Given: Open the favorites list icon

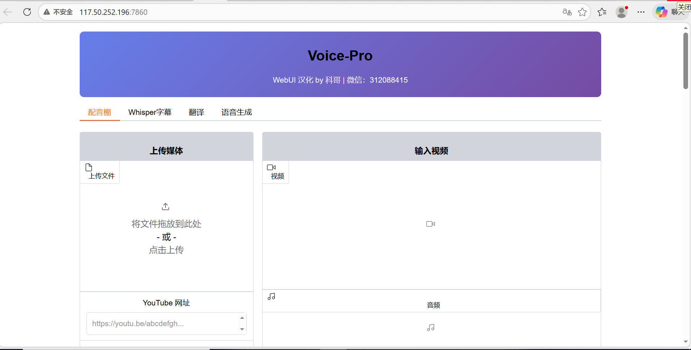Looking at the screenshot, I should coord(602,12).
